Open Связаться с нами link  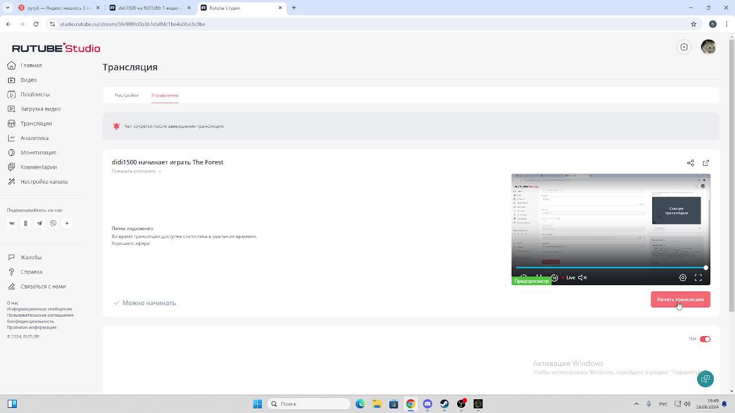tap(37, 286)
